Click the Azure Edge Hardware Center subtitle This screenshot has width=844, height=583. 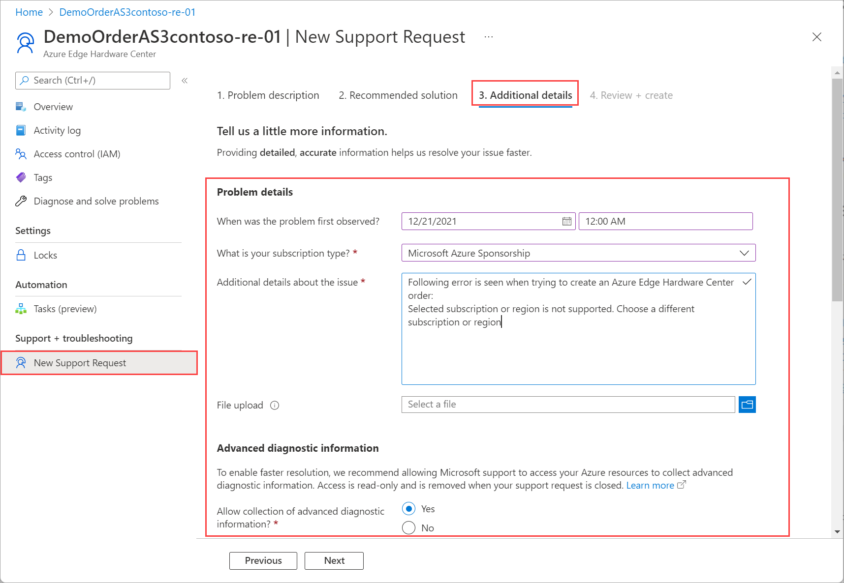(99, 54)
